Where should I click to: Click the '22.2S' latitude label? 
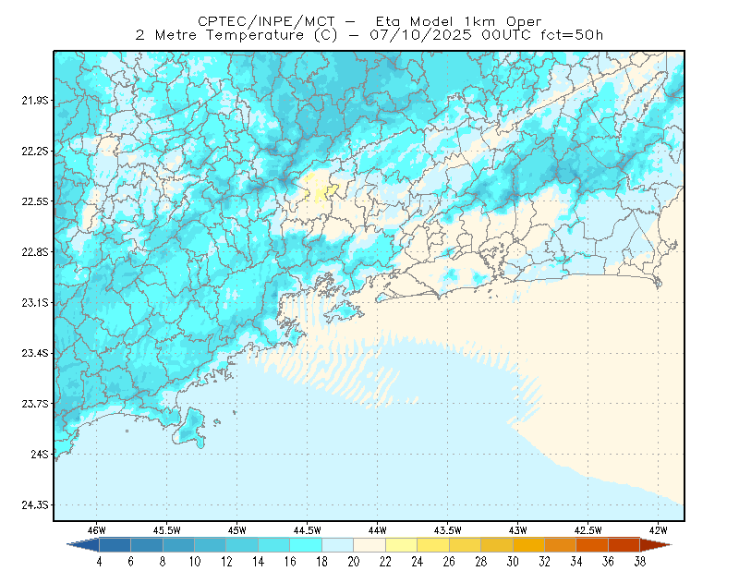coord(35,151)
